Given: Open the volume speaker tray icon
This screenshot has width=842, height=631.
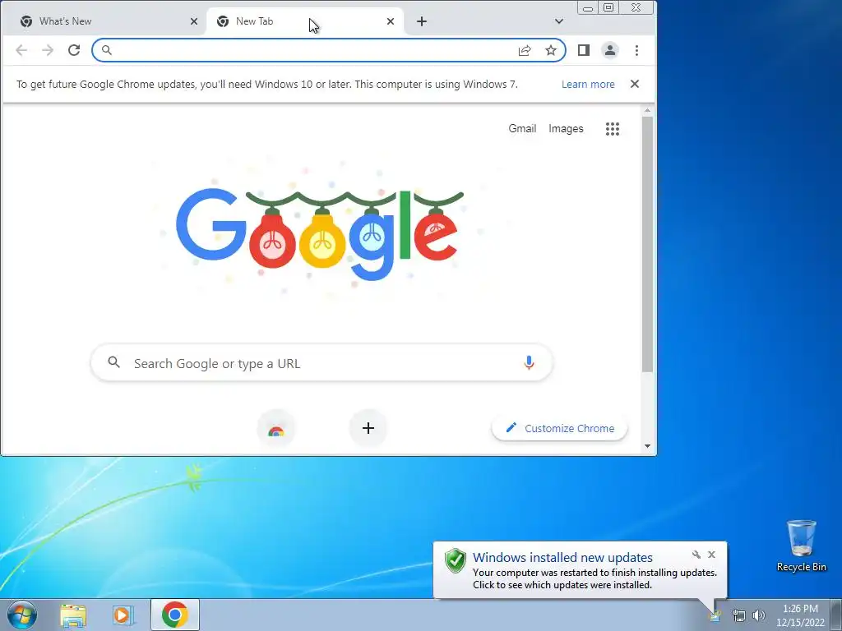Looking at the screenshot, I should 759,615.
